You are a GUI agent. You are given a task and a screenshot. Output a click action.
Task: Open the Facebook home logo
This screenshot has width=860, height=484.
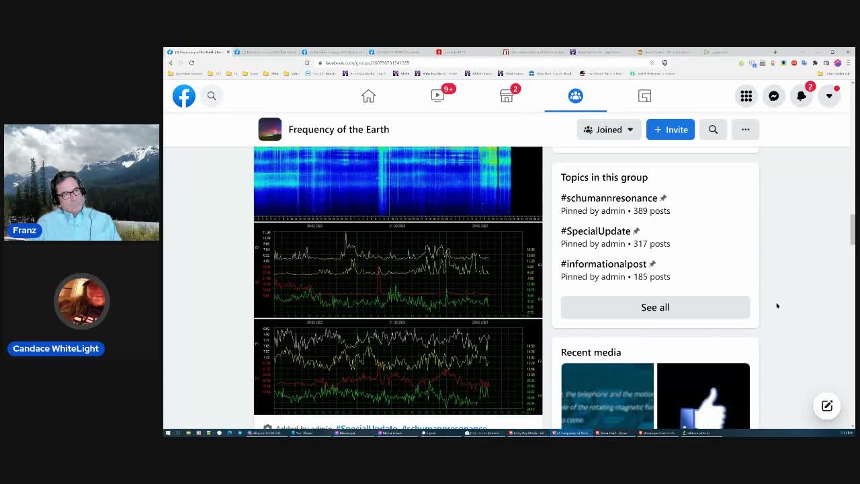183,96
